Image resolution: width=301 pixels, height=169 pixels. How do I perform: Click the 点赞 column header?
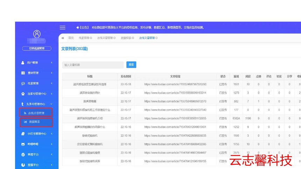point(259,76)
